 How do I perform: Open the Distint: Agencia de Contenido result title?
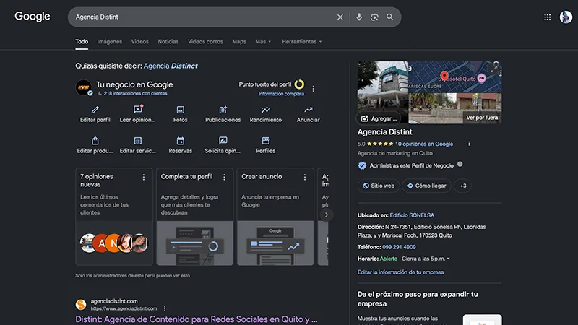pos(196,319)
